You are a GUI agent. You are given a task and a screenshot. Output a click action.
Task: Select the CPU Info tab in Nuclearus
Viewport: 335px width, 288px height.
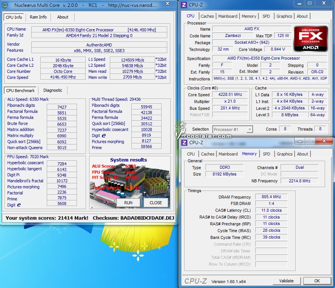pyautogui.click(x=14, y=17)
